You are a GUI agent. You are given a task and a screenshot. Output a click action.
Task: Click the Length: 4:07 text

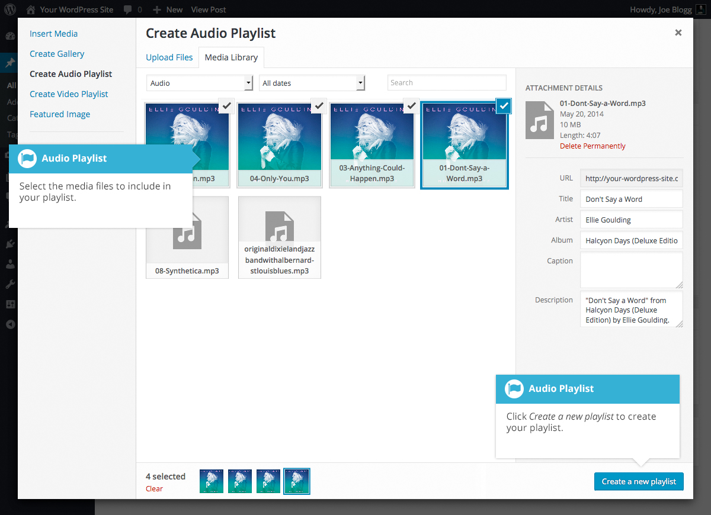point(580,136)
